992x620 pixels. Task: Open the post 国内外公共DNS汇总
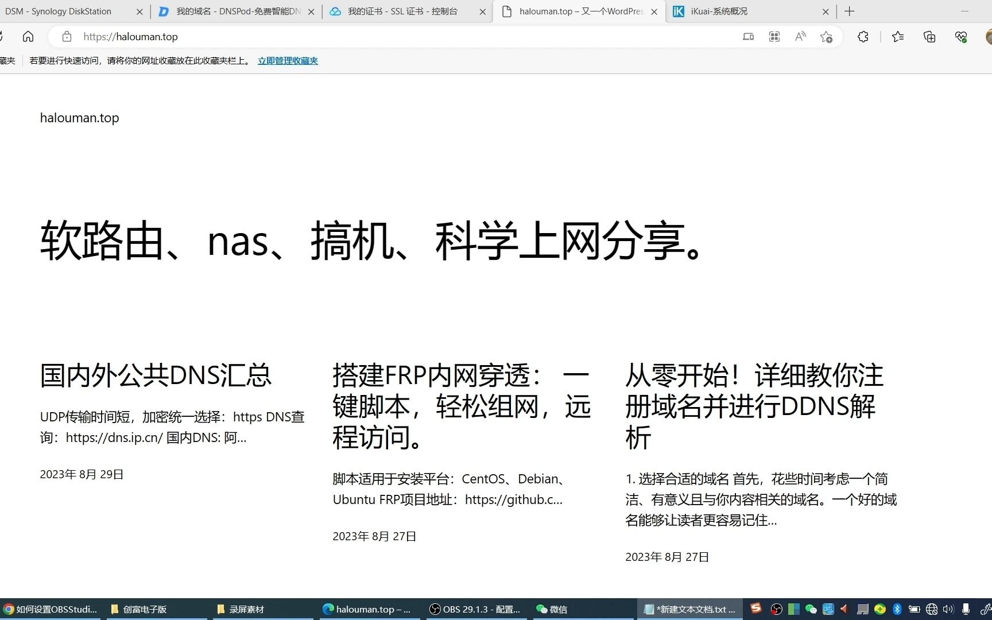coord(156,376)
